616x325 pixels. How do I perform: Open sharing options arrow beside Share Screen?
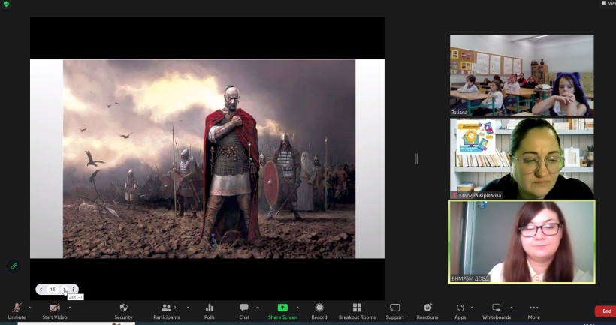pos(297,308)
